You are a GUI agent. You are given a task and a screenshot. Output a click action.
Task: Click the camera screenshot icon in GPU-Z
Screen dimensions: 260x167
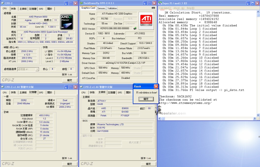[x=153, y=8]
